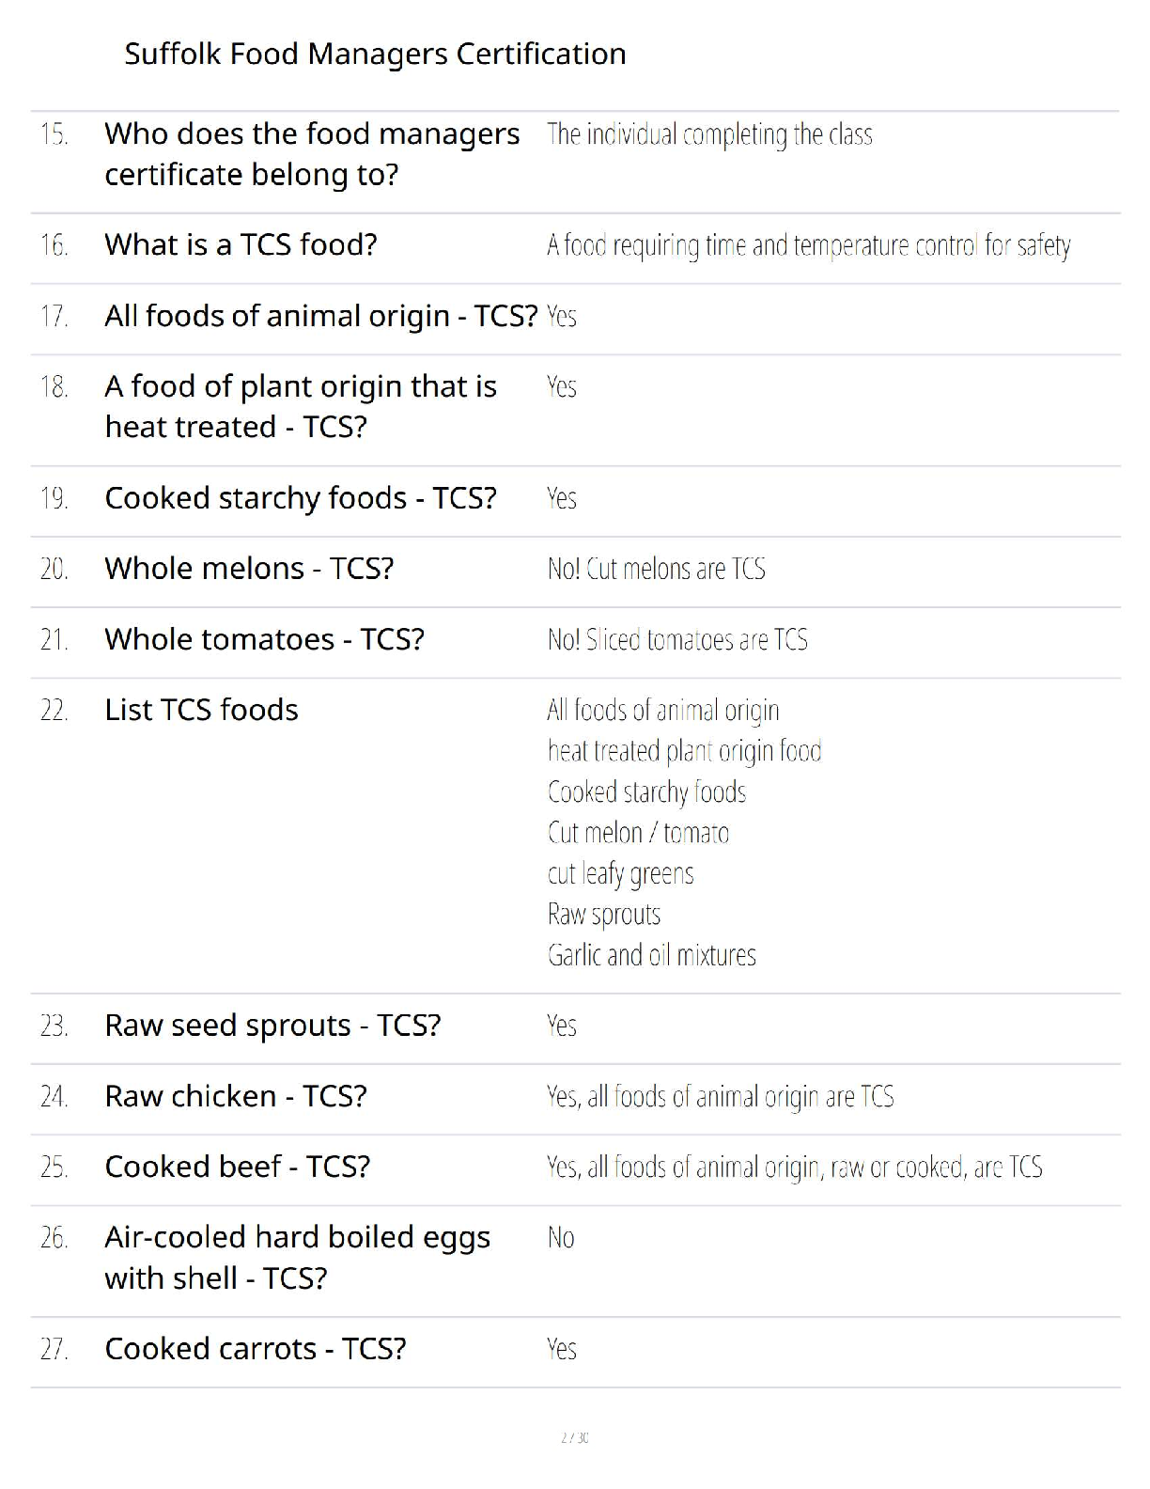Click the page number indicator at bottom
The image size is (1150, 1489).
pos(574,1437)
